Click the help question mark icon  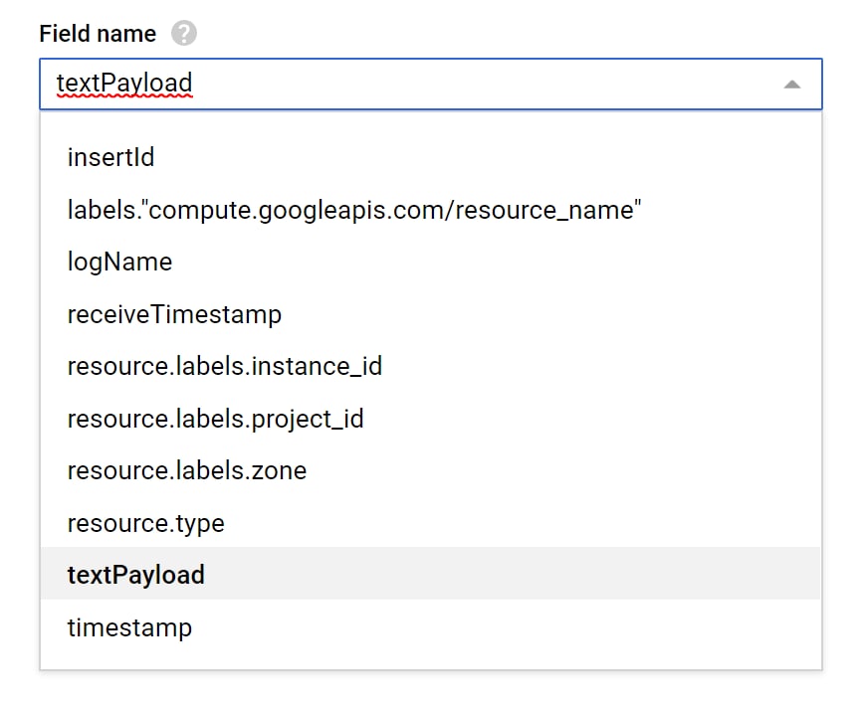[184, 33]
